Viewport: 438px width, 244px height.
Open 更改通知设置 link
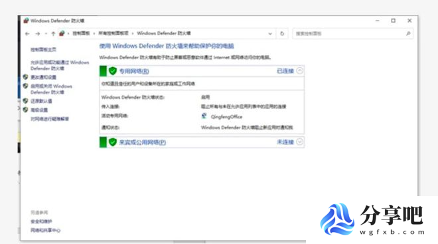pos(43,77)
